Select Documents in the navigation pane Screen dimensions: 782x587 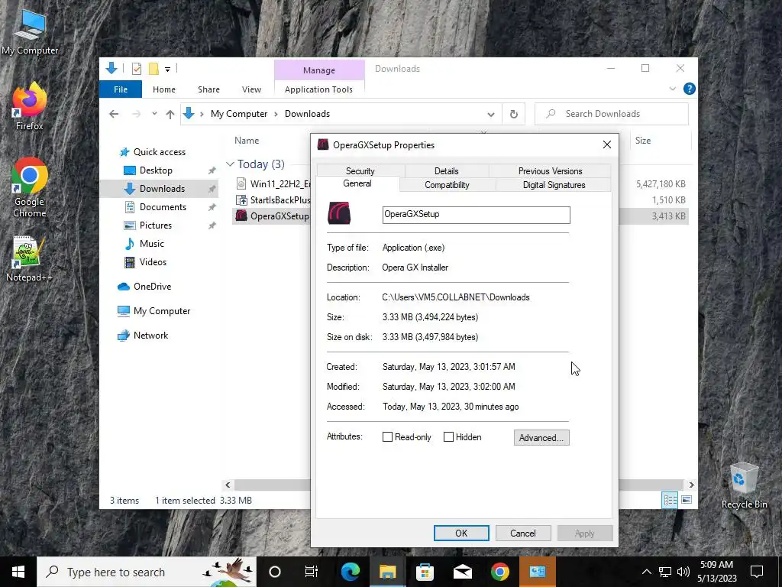[x=163, y=206]
